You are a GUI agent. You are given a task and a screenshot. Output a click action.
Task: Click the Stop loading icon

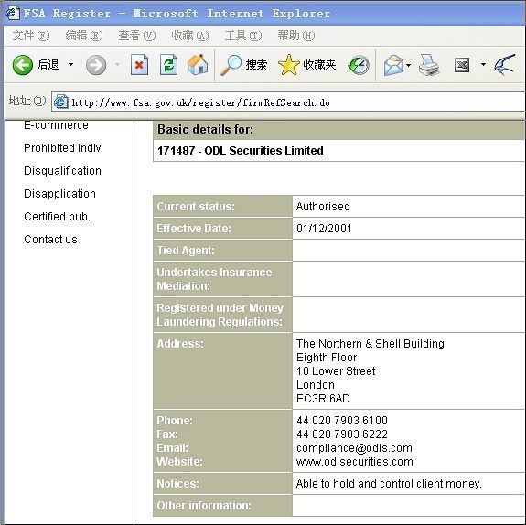[139, 64]
